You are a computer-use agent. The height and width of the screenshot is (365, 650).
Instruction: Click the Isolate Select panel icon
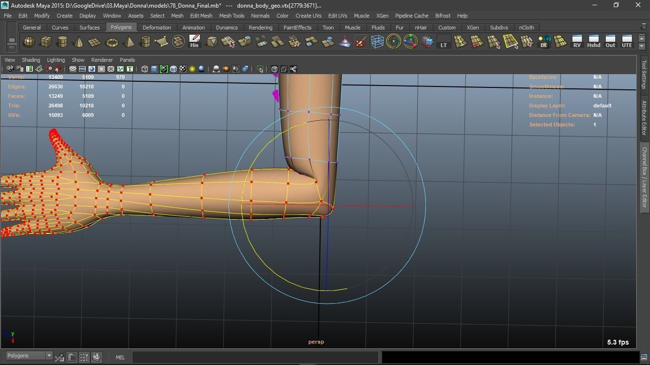tap(260, 69)
